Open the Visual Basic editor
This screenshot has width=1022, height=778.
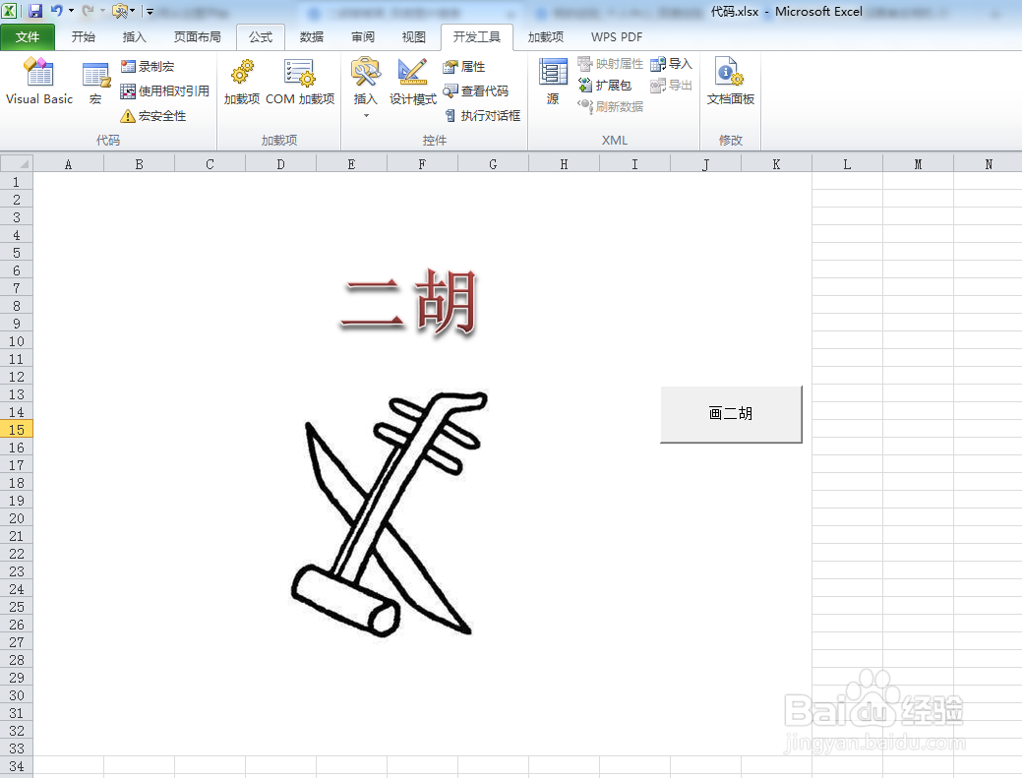38,84
